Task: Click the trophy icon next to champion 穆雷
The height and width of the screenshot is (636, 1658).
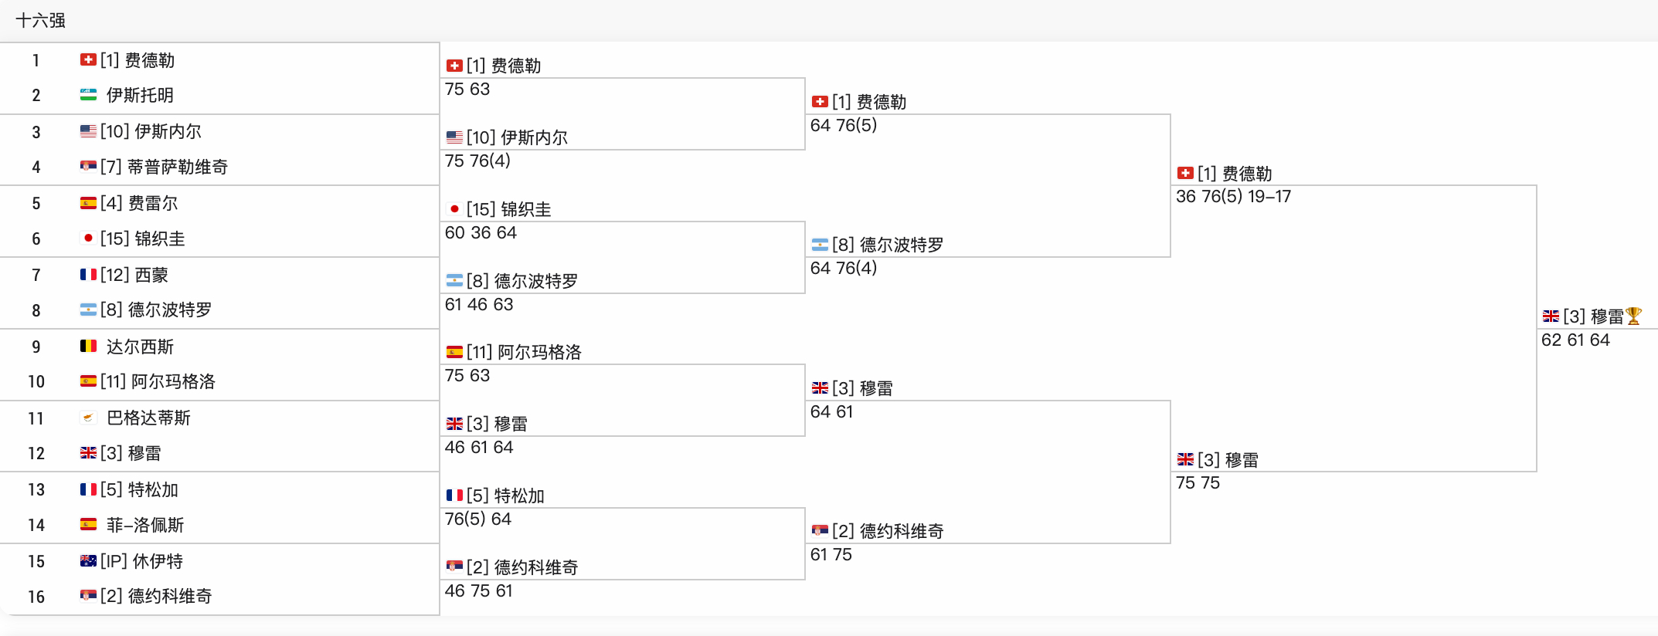Action: [1633, 316]
